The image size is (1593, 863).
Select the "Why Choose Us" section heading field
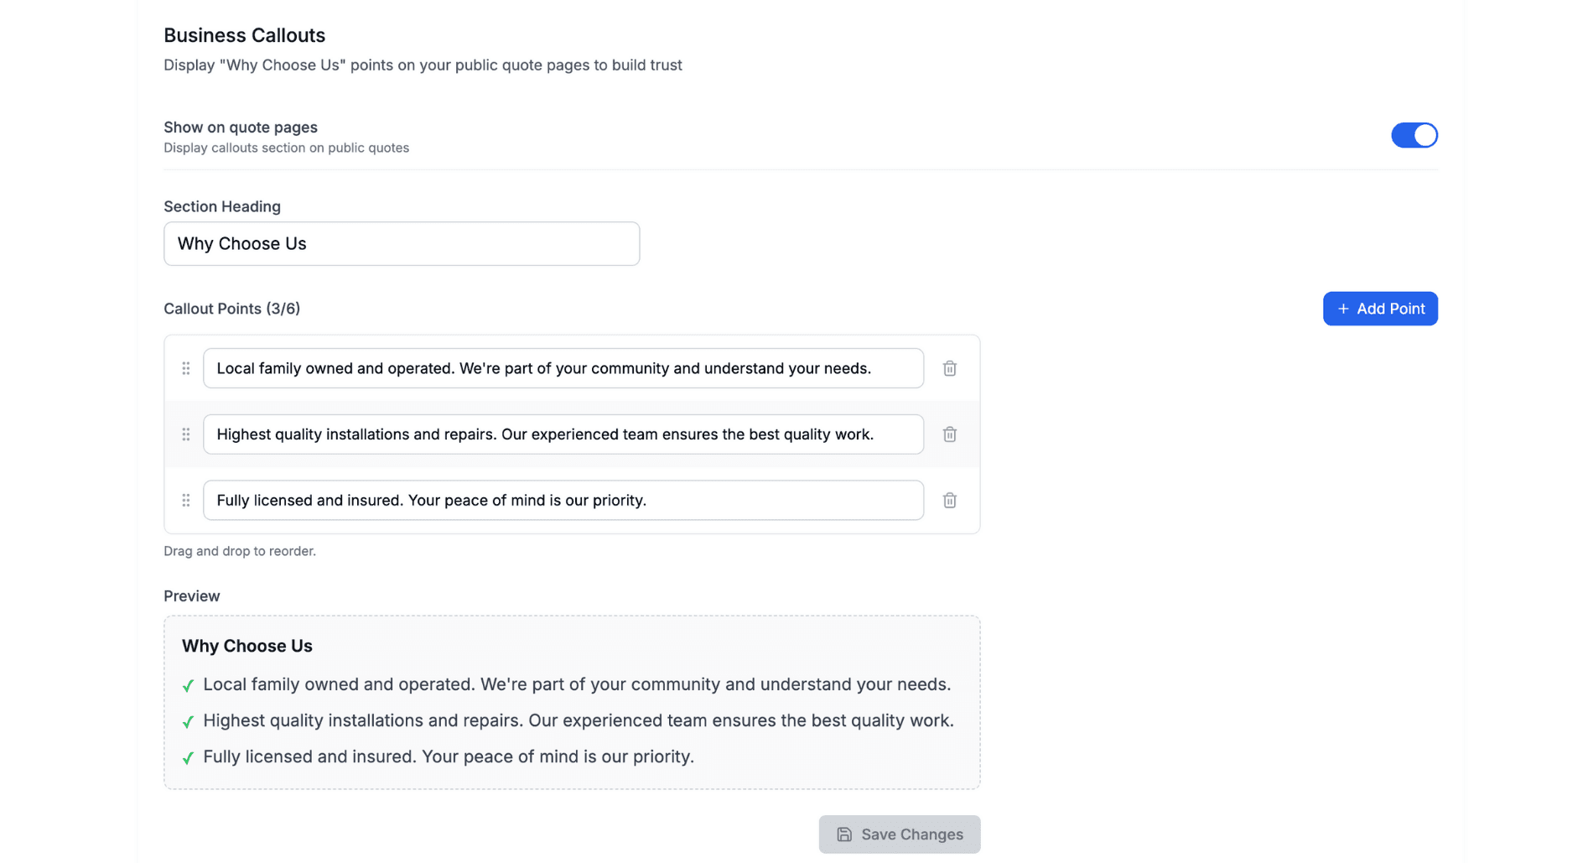[401, 243]
